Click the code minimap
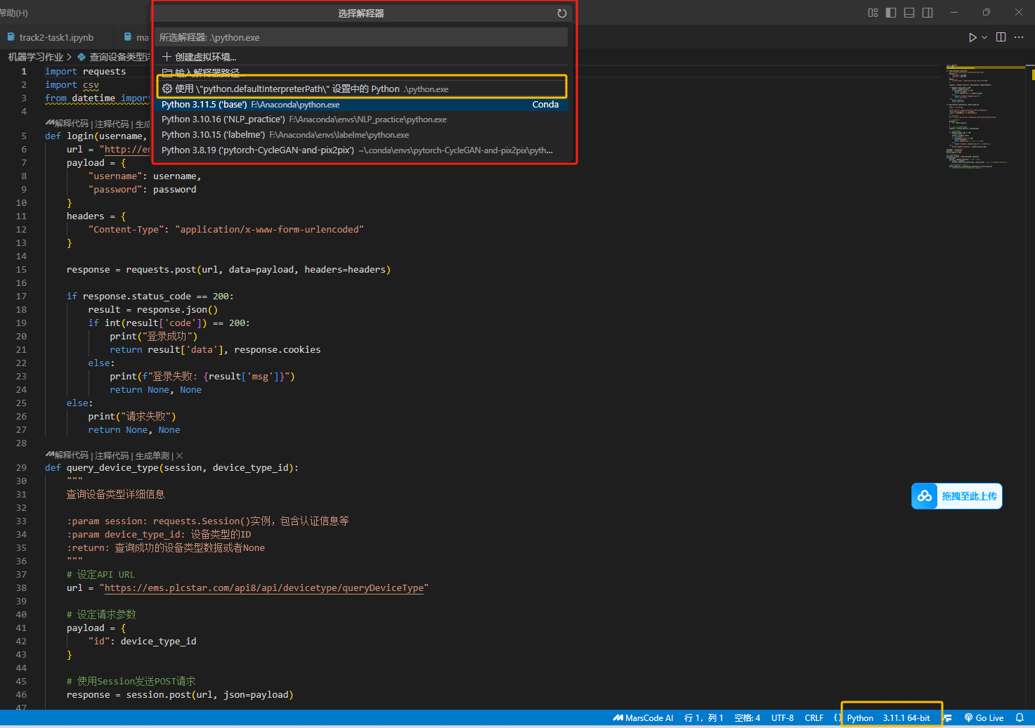This screenshot has height=728, width=1035. click(986, 116)
